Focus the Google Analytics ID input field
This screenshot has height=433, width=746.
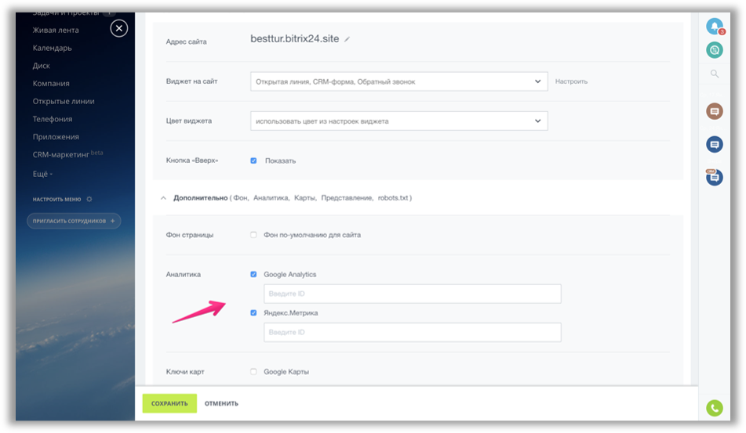413,294
